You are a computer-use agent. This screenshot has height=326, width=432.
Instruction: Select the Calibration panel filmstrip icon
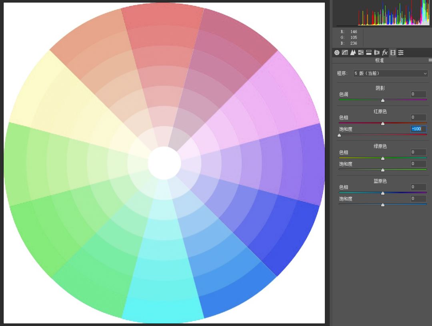tap(393, 53)
